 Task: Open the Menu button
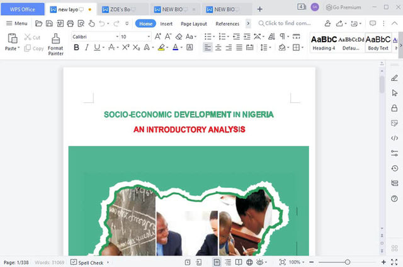tap(16, 23)
